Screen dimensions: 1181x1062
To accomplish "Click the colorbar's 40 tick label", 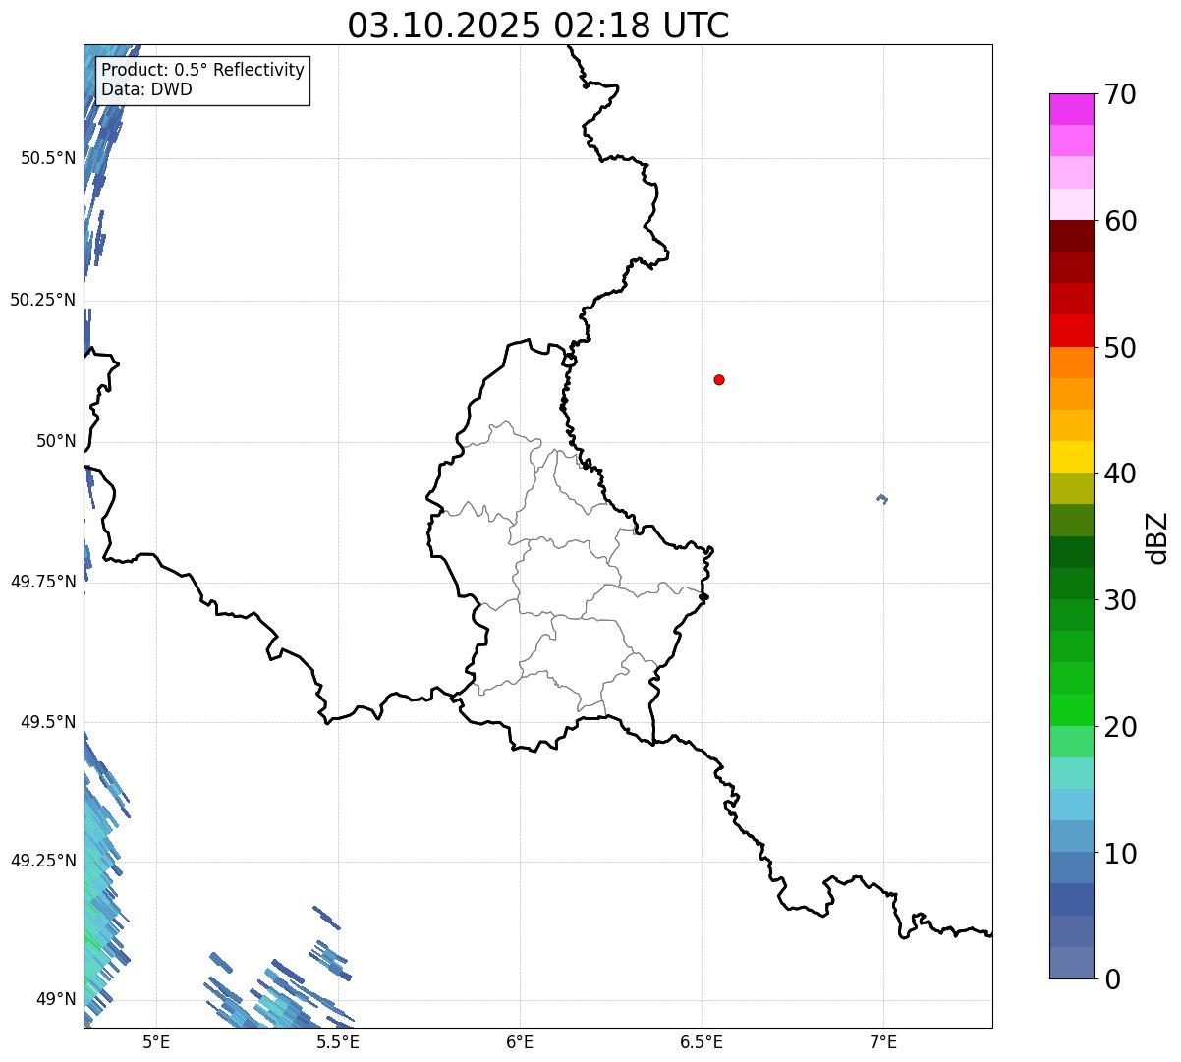I will tap(1120, 474).
